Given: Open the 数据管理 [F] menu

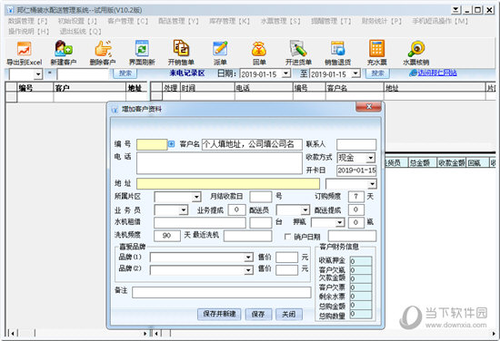Looking at the screenshot, I should click(28, 22).
